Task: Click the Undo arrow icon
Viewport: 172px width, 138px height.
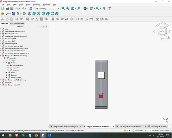Action: (x=17, y=9)
